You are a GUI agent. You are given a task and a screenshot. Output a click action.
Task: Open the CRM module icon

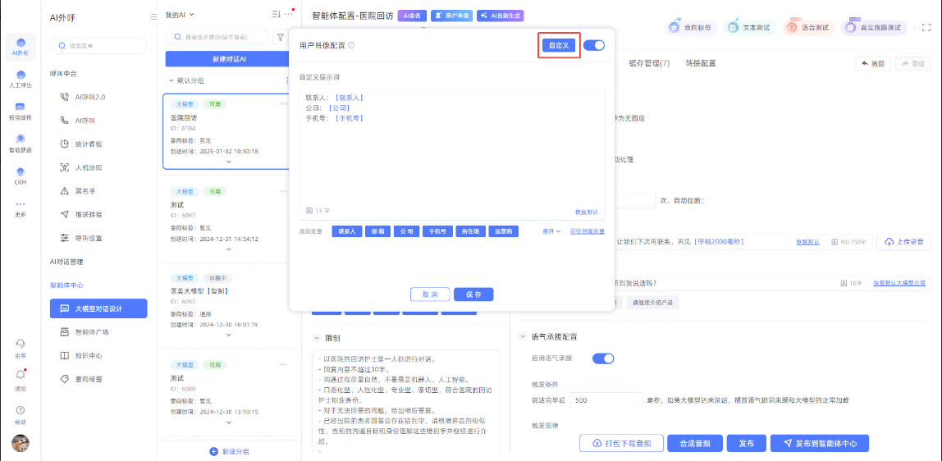(x=20, y=176)
